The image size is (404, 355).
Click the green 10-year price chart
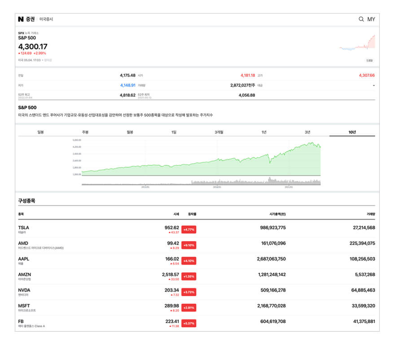point(201,158)
